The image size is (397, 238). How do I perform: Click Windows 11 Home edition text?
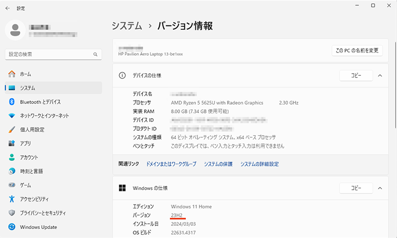click(x=191, y=207)
